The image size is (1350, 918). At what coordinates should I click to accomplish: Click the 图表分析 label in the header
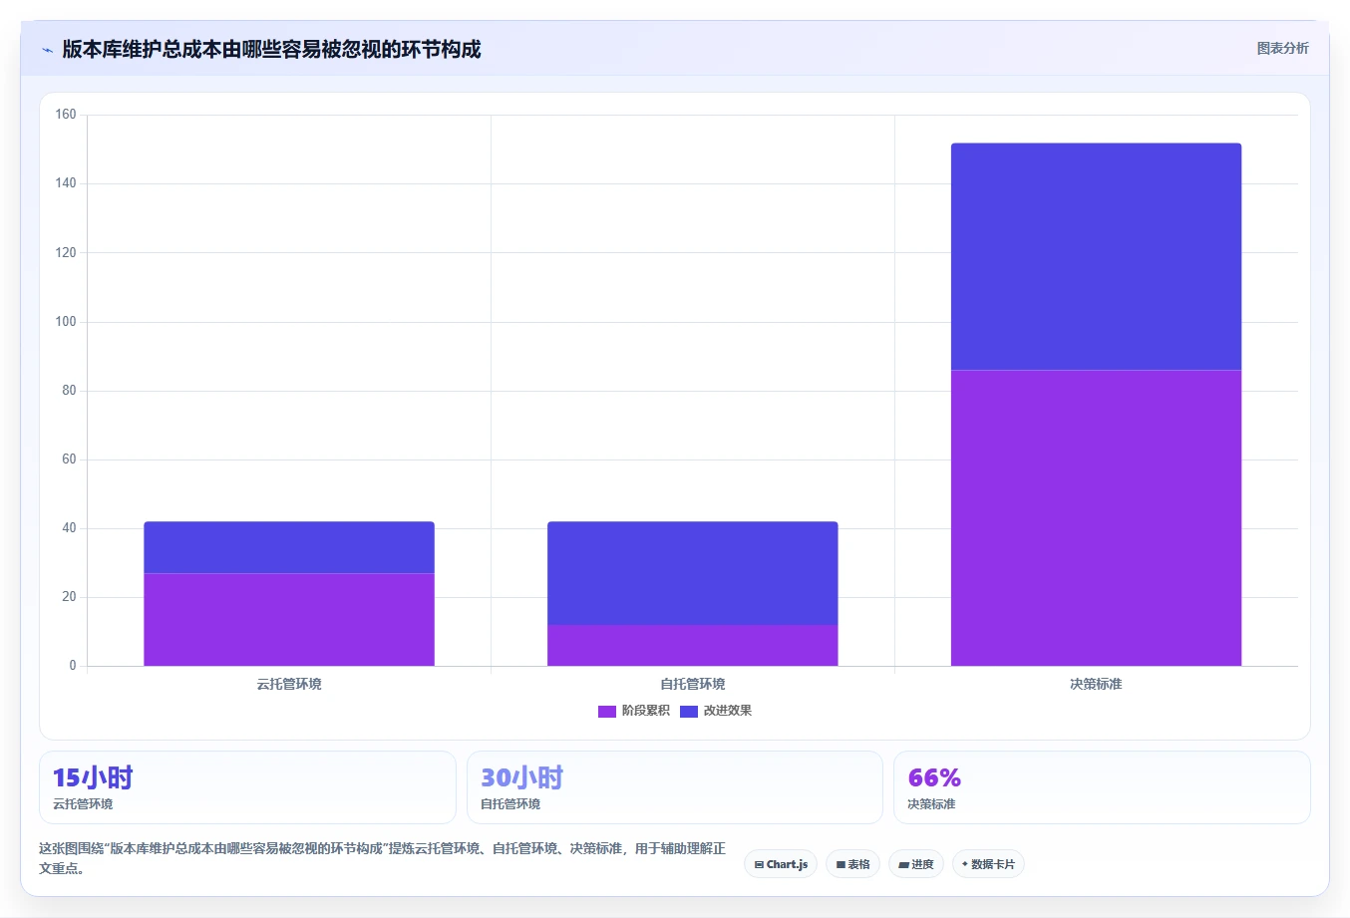(x=1282, y=48)
